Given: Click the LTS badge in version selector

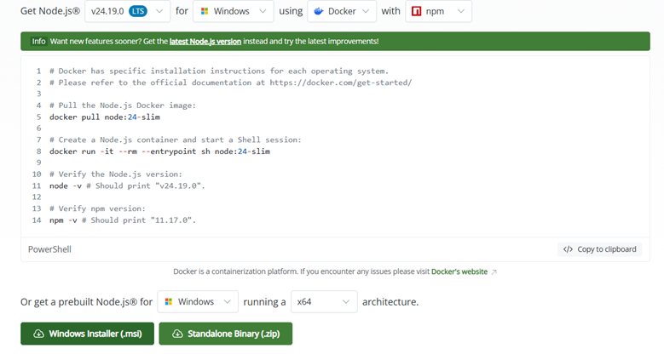Looking at the screenshot, I should coord(138,11).
